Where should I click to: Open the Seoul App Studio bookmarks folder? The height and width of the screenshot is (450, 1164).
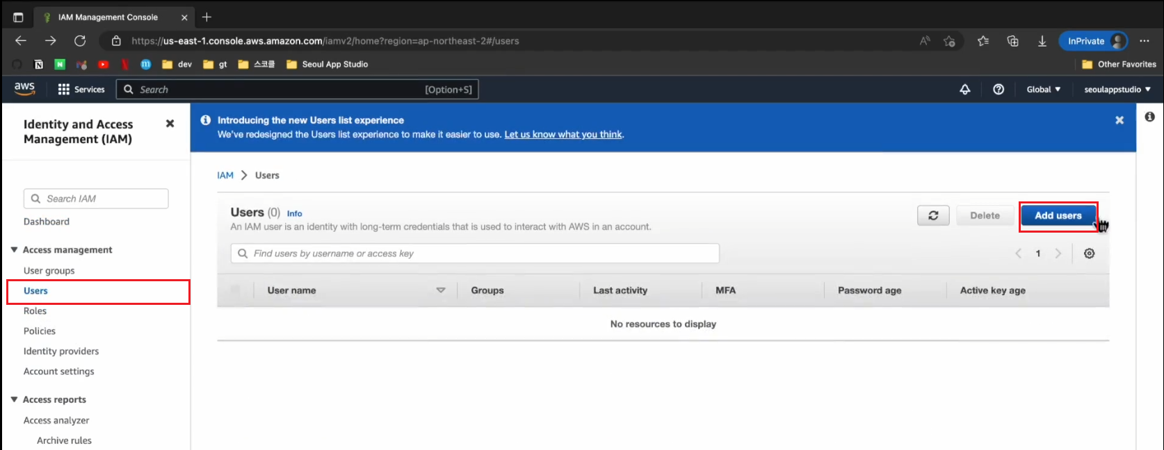tap(327, 64)
